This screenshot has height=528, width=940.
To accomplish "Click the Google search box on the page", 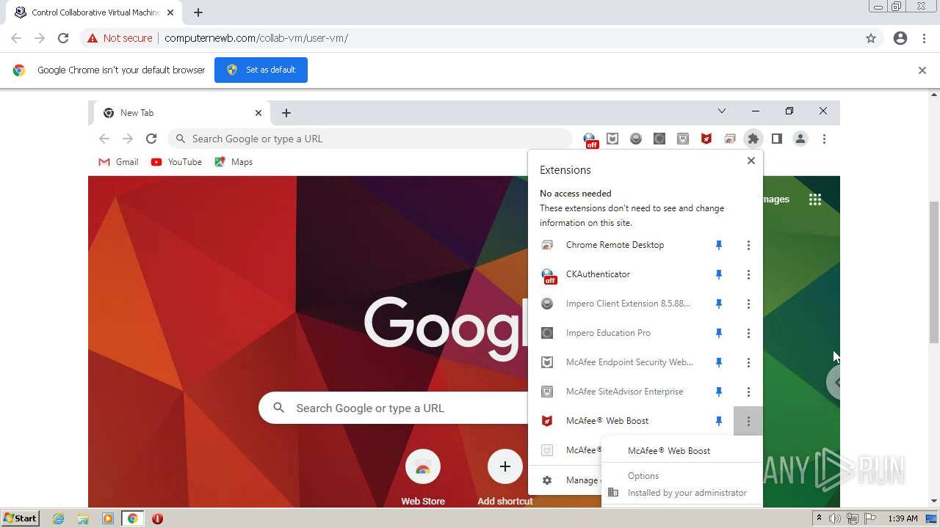I will pos(393,408).
